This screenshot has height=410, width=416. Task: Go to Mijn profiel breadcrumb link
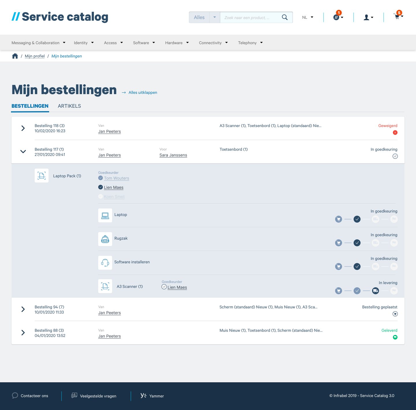pos(35,56)
